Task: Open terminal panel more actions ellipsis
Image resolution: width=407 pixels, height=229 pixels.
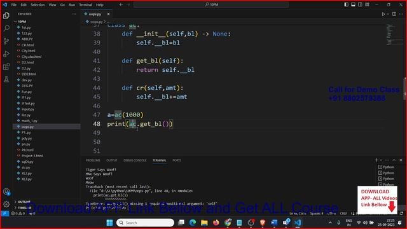Action: tap(387, 160)
